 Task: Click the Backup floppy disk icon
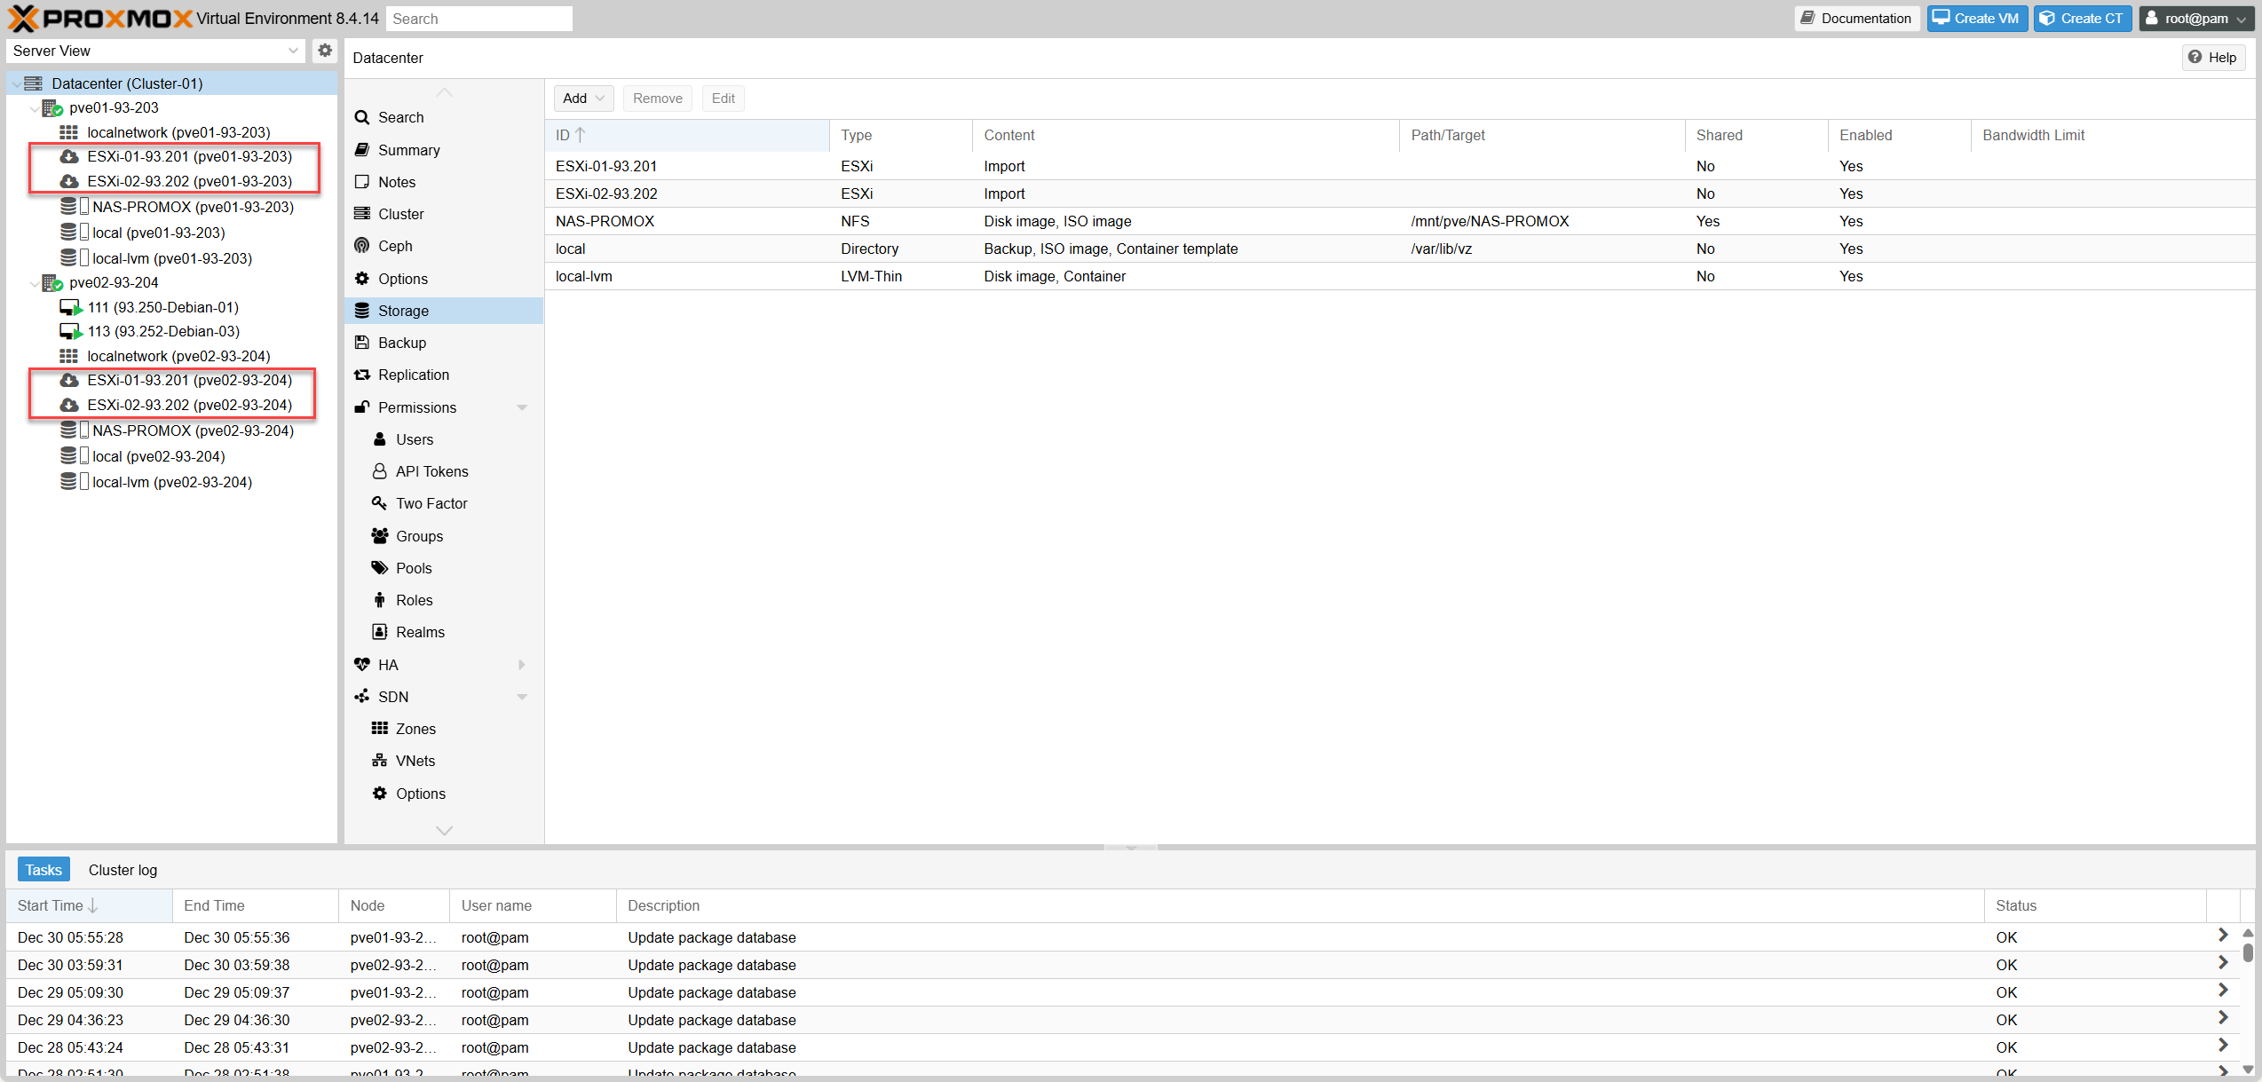(x=362, y=343)
